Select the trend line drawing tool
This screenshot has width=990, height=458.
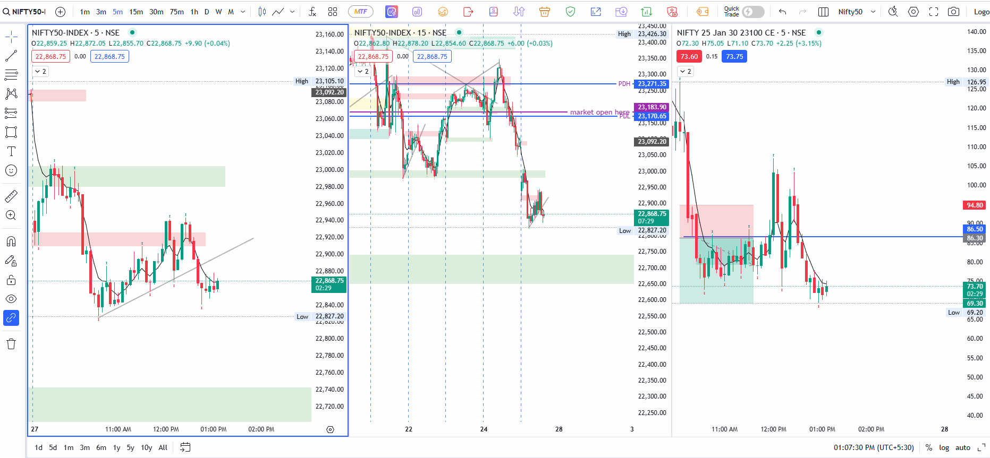[x=11, y=55]
